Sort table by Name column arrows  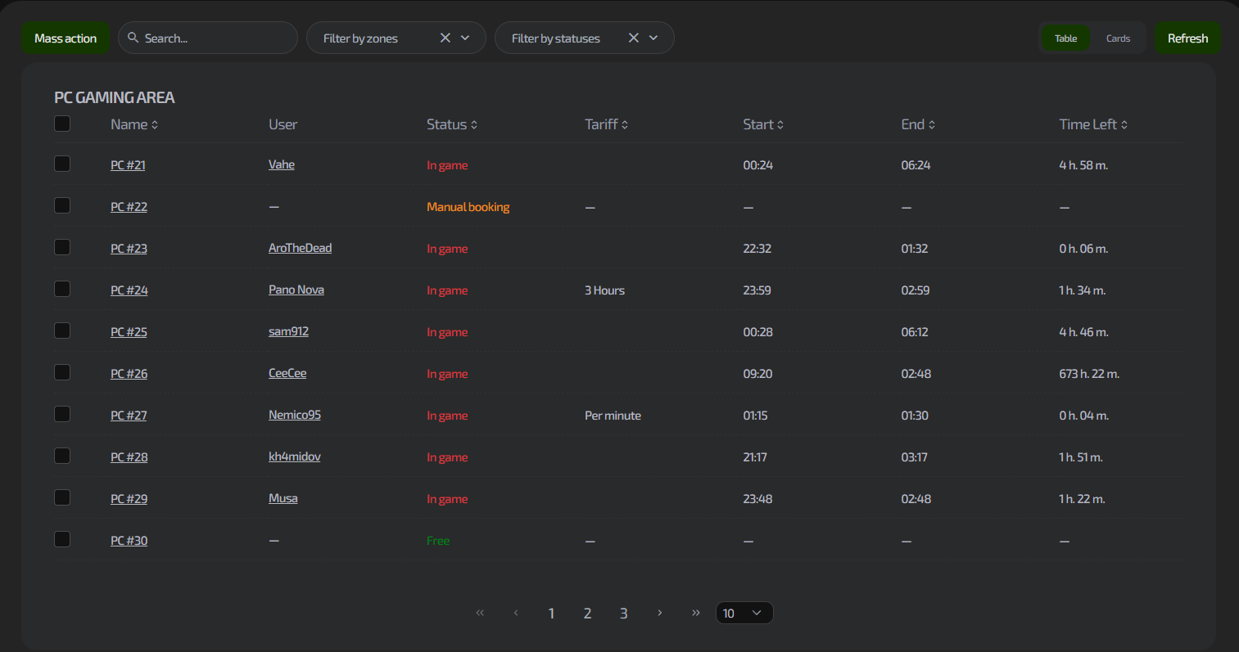155,125
